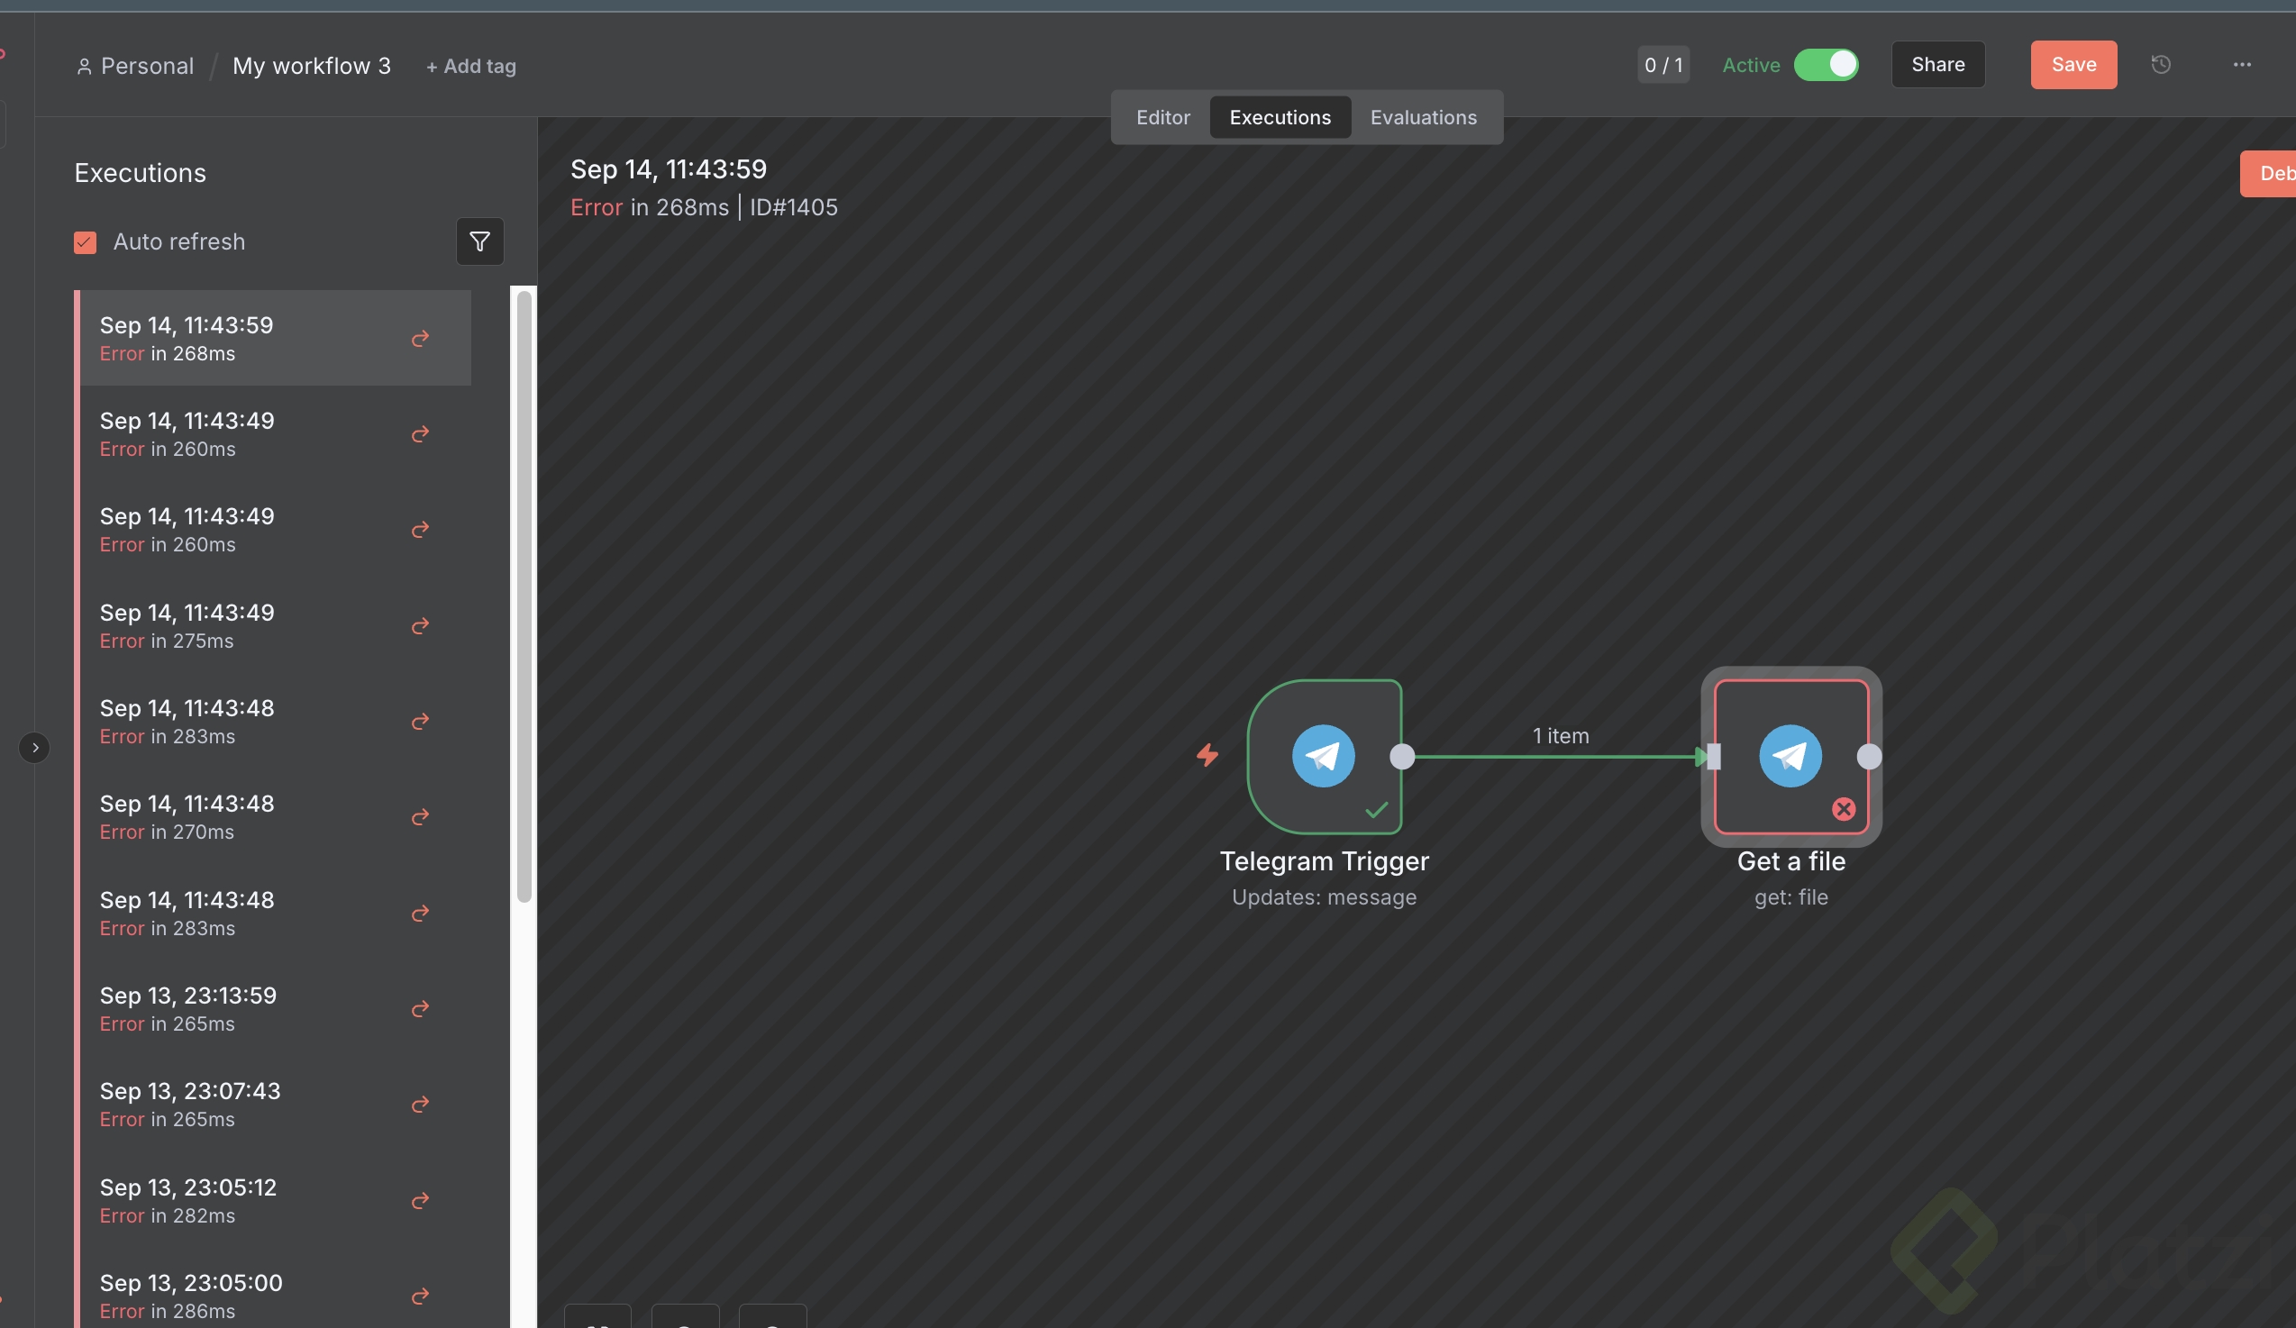The height and width of the screenshot is (1328, 2296).
Task: Expand the collapsed left sidebar chevron
Action: tap(34, 748)
